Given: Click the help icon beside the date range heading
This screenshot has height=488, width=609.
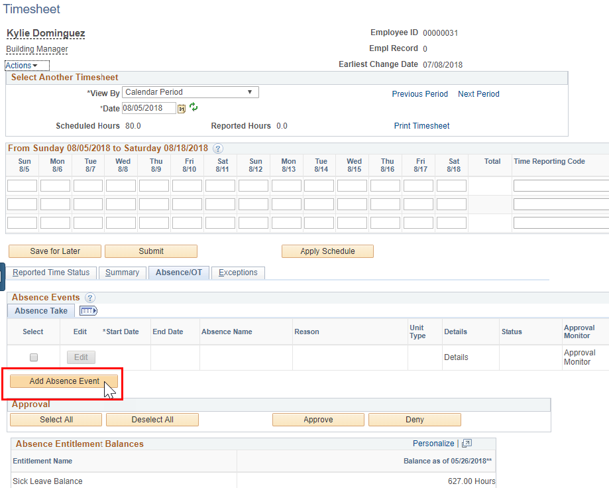Looking at the screenshot, I should pos(218,149).
